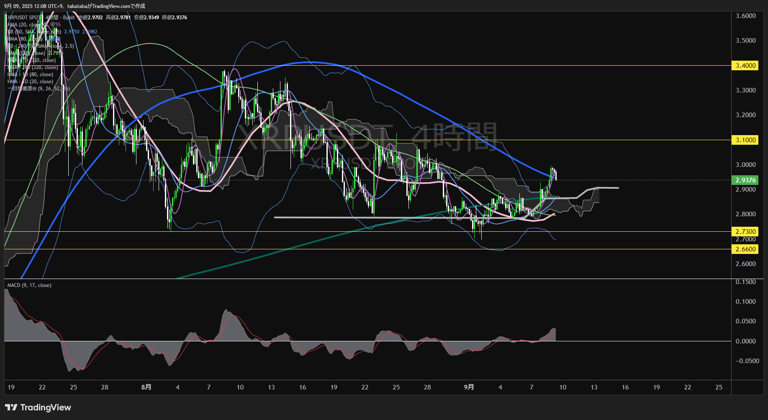This screenshot has width=768, height=420.
Task: Select the HMA · 1D (80, close) legend
Action: tap(30, 74)
